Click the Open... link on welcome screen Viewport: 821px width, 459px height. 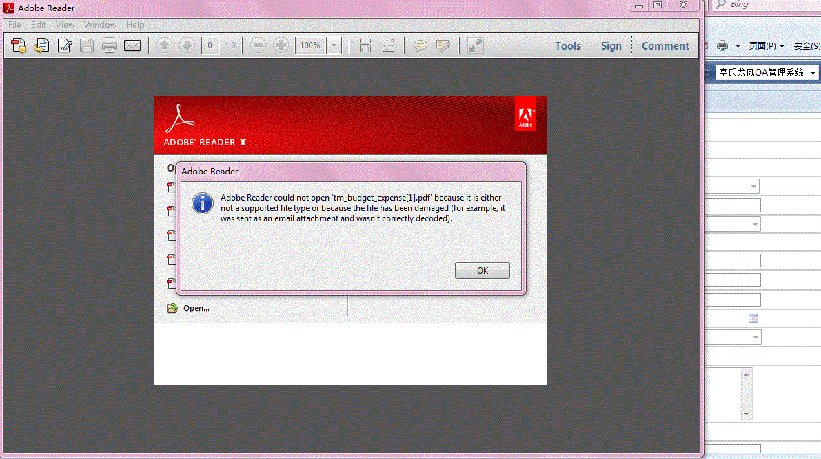click(196, 308)
